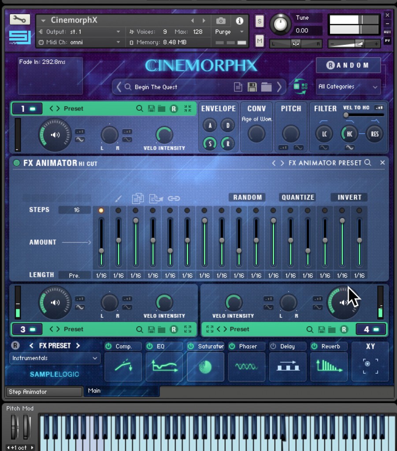Click the pan L-R slider in header
The height and width of the screenshot is (451, 397).
296,44
